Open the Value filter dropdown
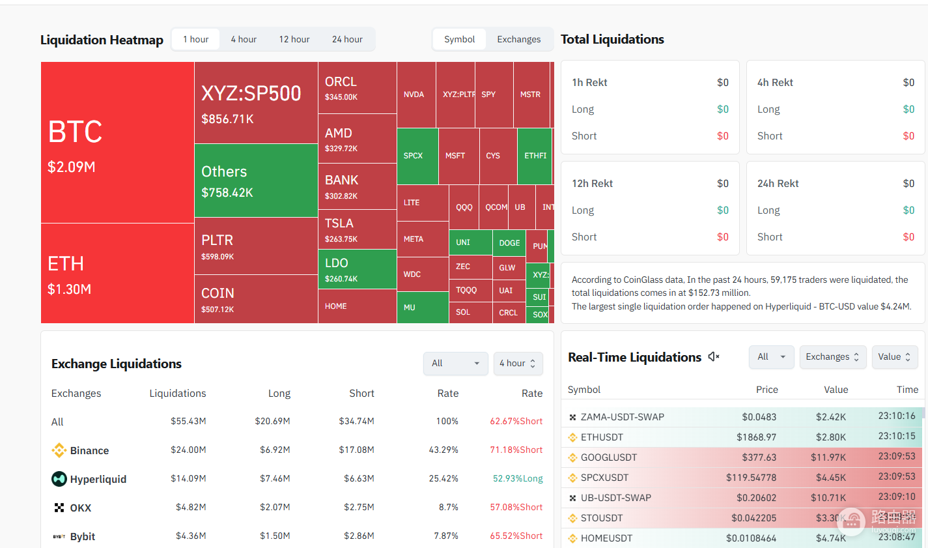 [x=895, y=357]
